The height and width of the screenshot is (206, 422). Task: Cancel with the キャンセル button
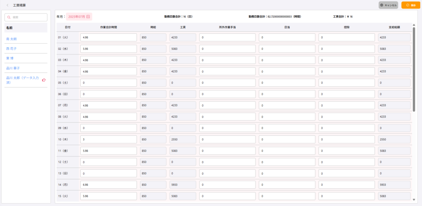pyautogui.click(x=388, y=5)
